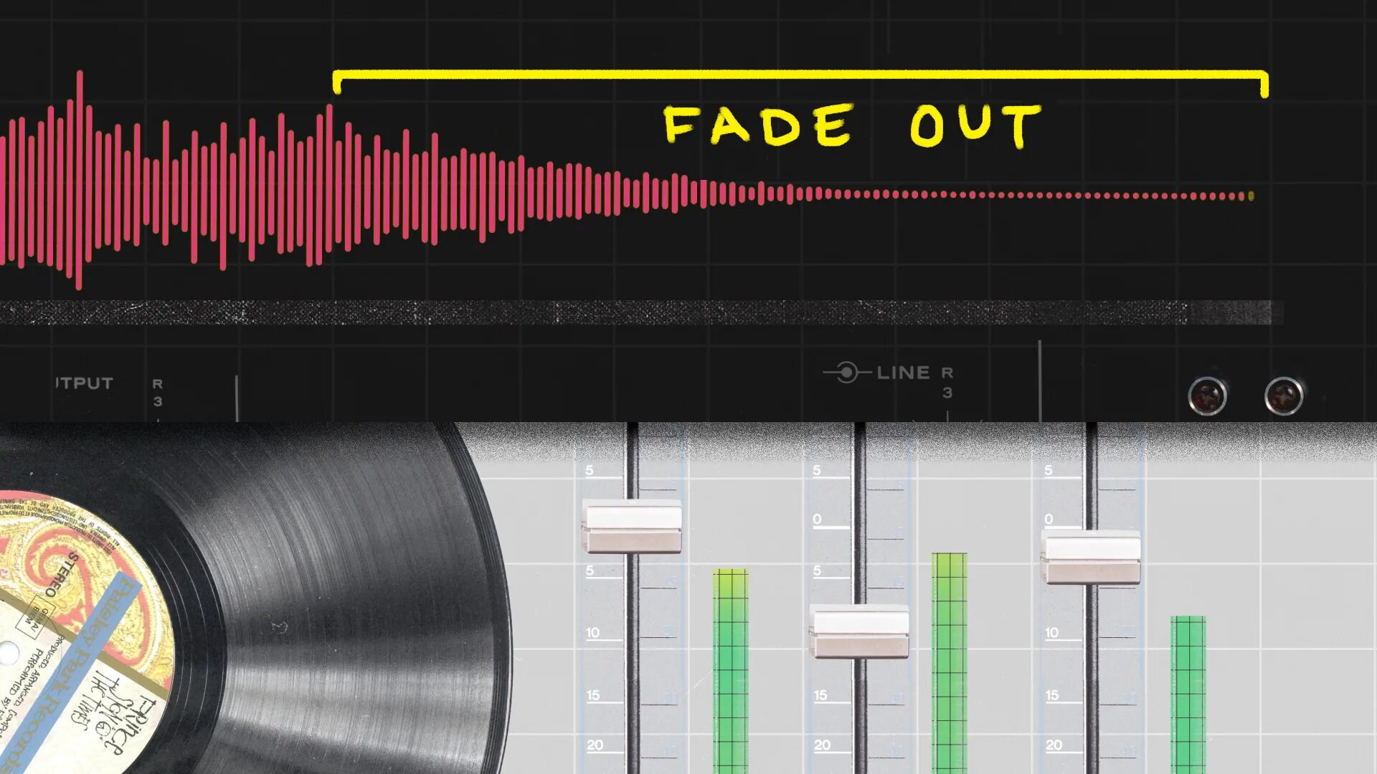Click the 10 mark on right fader scale
The width and height of the screenshot is (1377, 774).
click(1051, 633)
